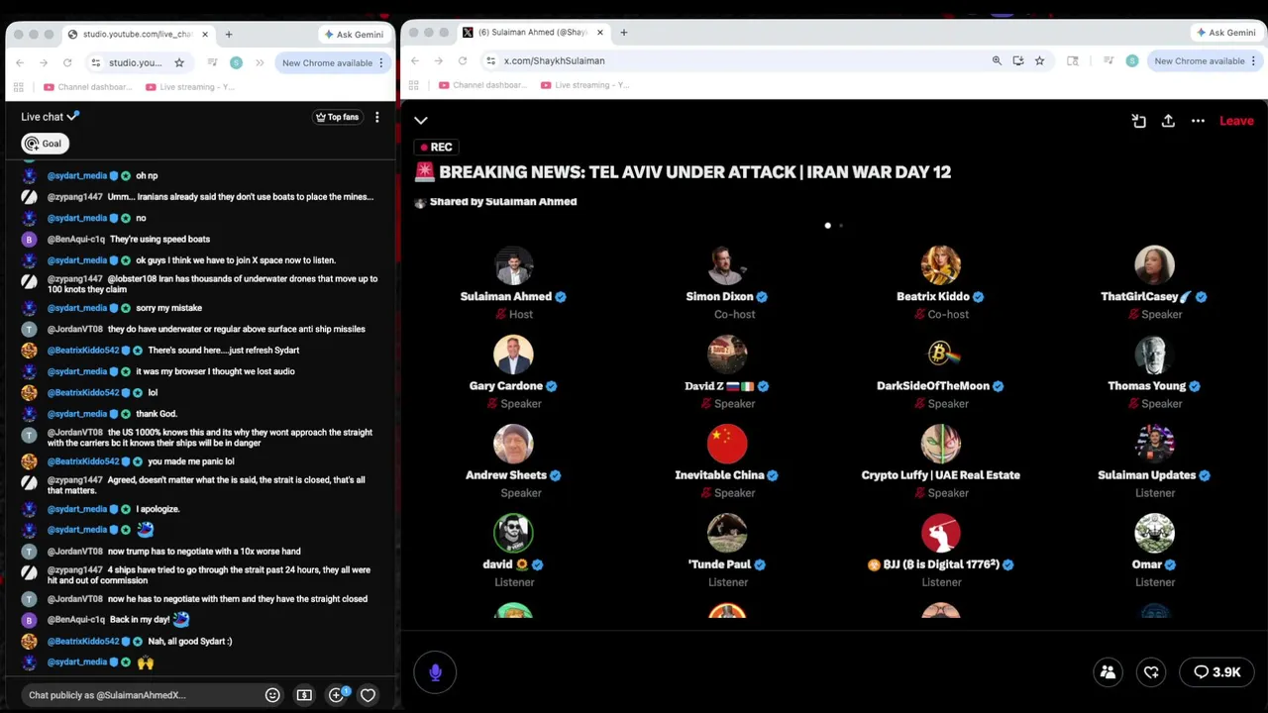Viewport: 1268px width, 713px height.
Task: Click media control icon in X window
Action: pyautogui.click(x=1108, y=60)
